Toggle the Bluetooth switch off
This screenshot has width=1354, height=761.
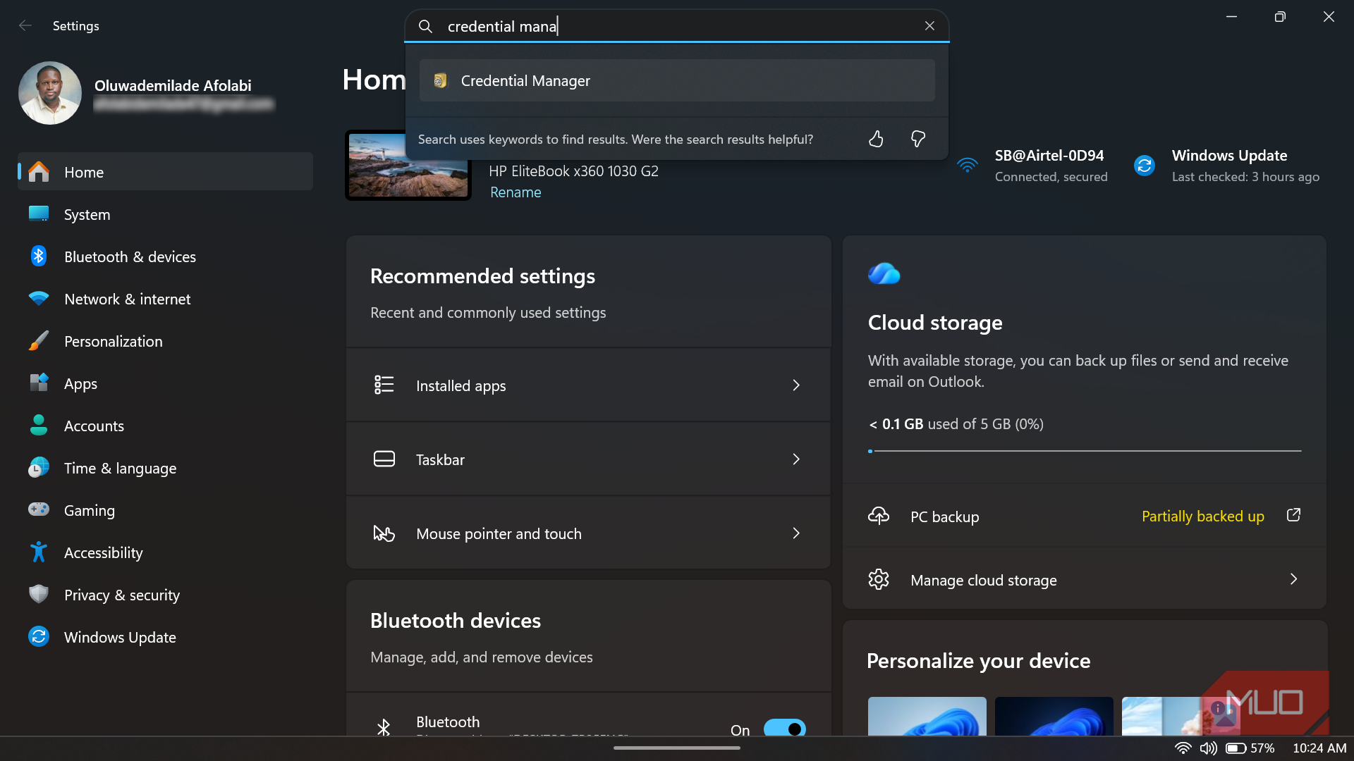(x=785, y=728)
